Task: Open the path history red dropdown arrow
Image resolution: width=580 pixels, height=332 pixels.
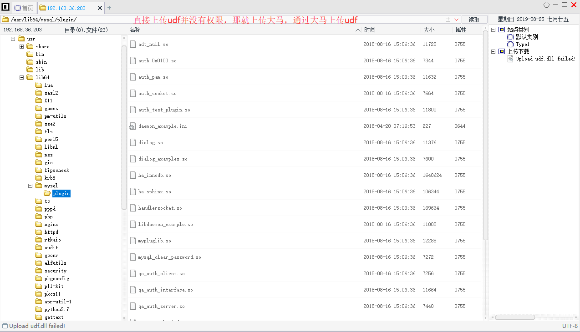Action: point(457,20)
